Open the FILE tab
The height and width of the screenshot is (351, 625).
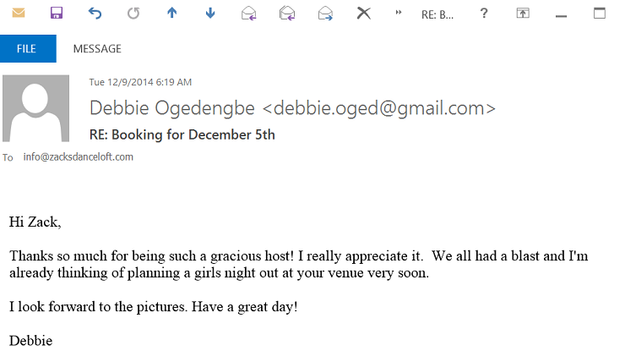click(x=28, y=49)
